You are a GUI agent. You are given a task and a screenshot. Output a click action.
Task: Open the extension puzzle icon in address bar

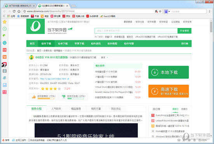click(x=156, y=11)
